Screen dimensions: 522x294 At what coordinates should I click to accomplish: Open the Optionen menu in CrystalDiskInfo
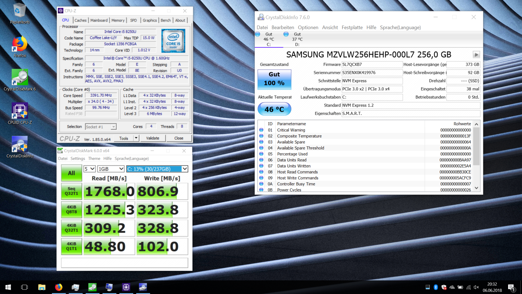(x=308, y=27)
